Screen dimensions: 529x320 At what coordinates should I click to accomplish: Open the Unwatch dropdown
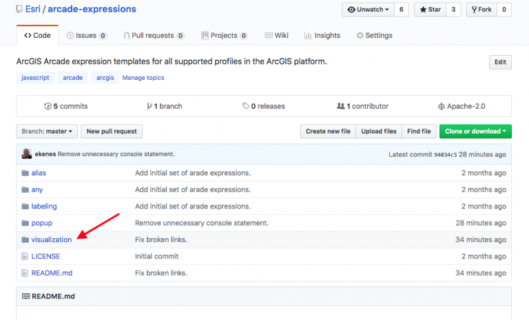click(x=368, y=10)
